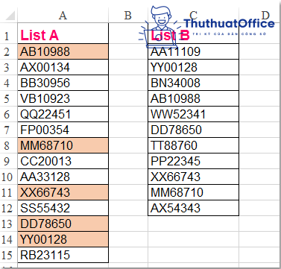Select cell DD78650 in List B
The width and height of the screenshot is (281, 269).
(194, 130)
